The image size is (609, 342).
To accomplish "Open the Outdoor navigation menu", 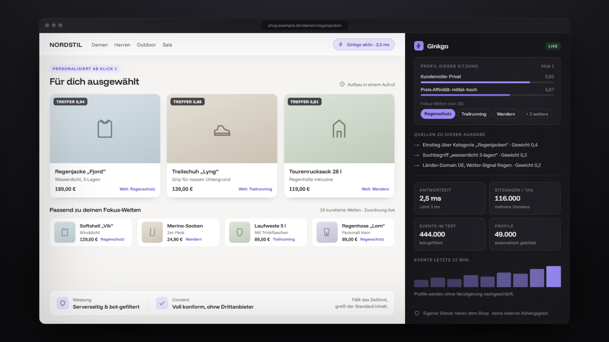I will click(x=146, y=45).
